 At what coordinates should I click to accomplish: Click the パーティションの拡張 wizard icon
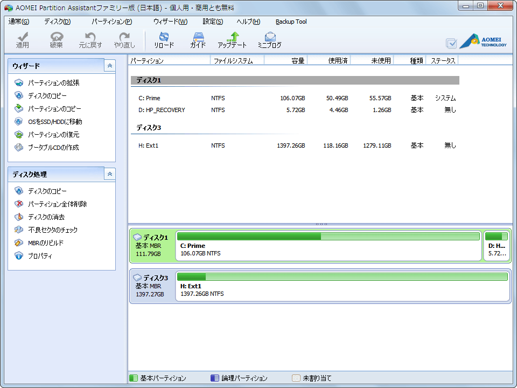(x=19, y=83)
